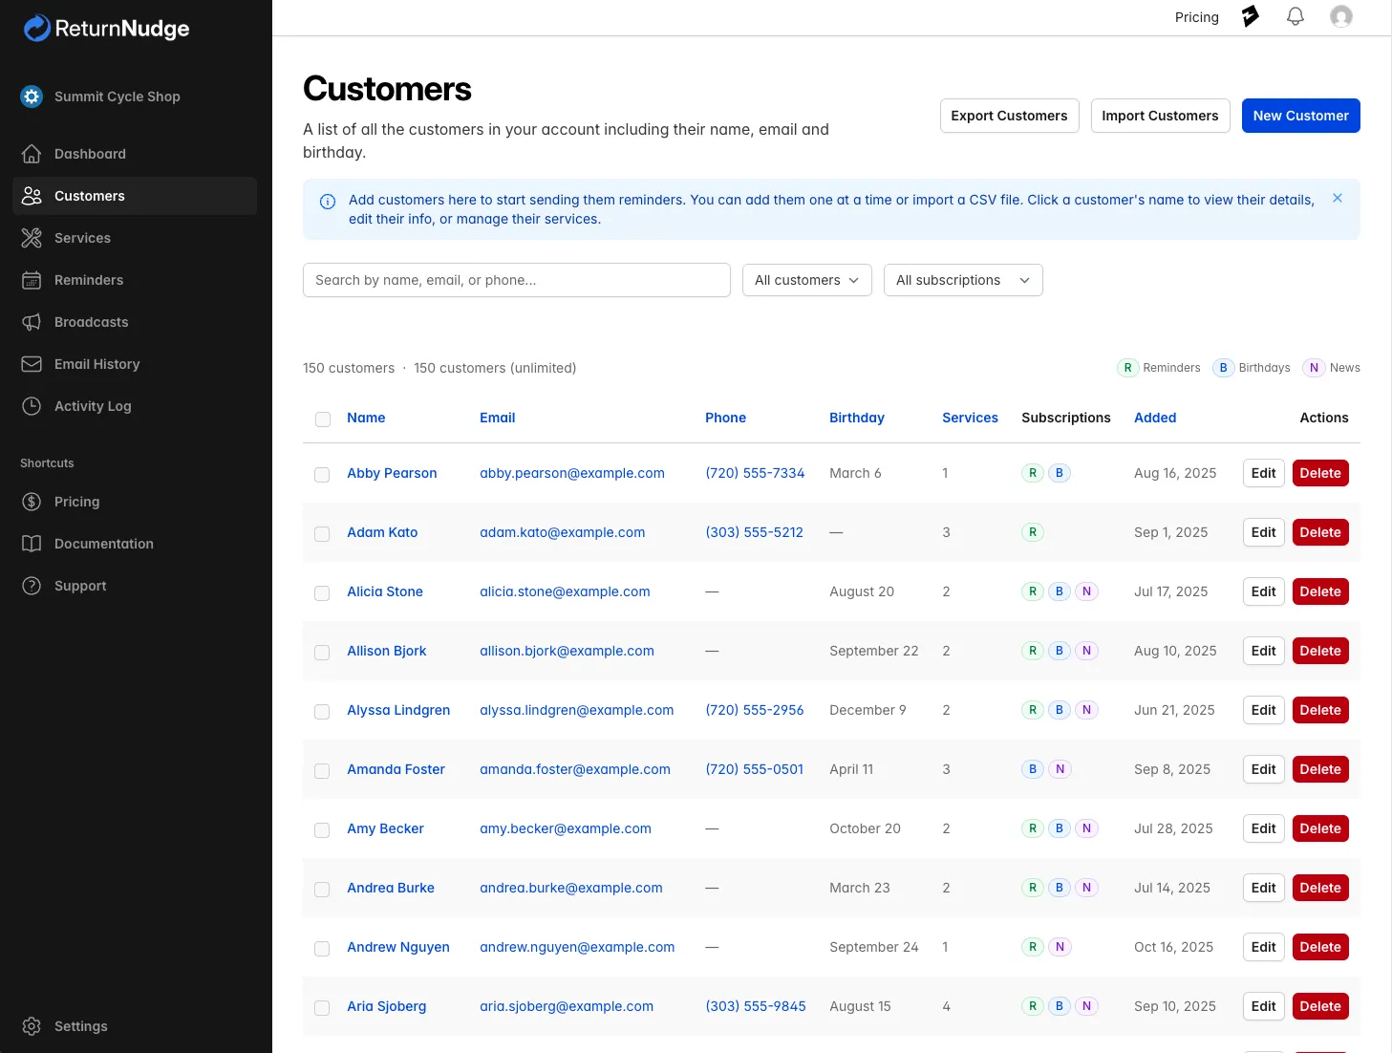This screenshot has height=1053, width=1392.
Task: Go to the Customers sidebar section
Action: coord(89,196)
